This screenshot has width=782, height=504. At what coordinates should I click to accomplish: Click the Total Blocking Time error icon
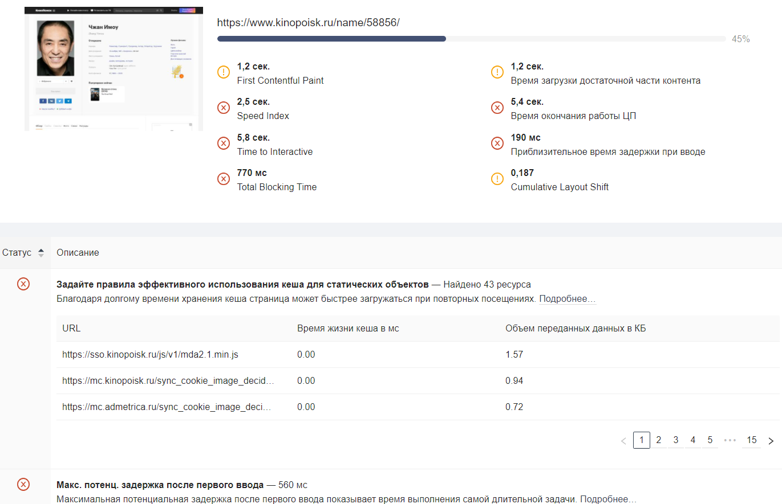coord(224,179)
